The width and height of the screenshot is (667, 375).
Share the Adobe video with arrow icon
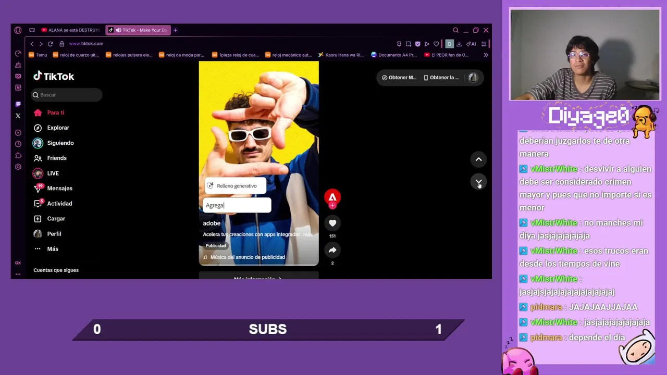coord(332,250)
